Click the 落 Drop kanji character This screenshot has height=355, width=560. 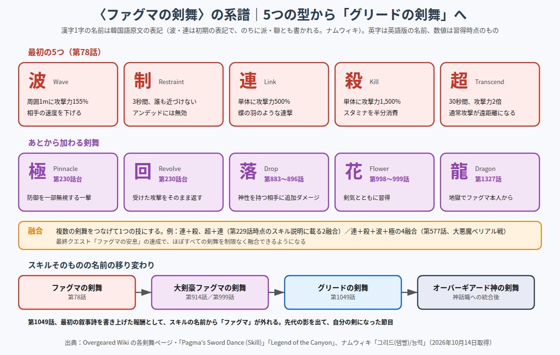tap(248, 171)
